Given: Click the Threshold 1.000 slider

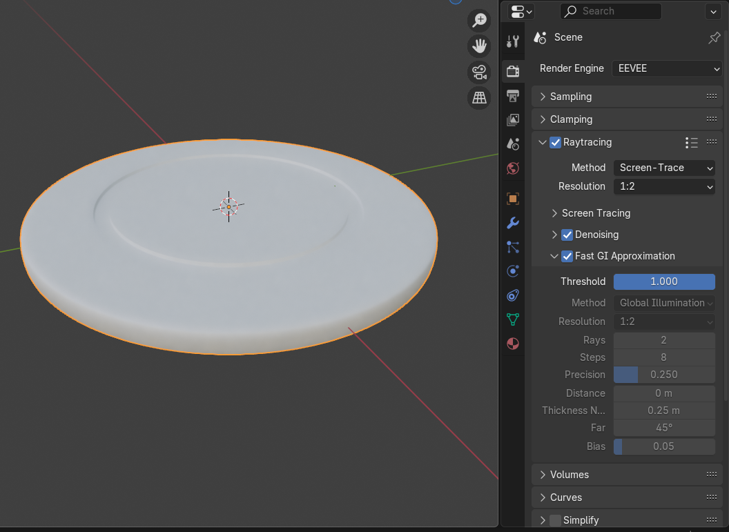Looking at the screenshot, I should tap(664, 282).
